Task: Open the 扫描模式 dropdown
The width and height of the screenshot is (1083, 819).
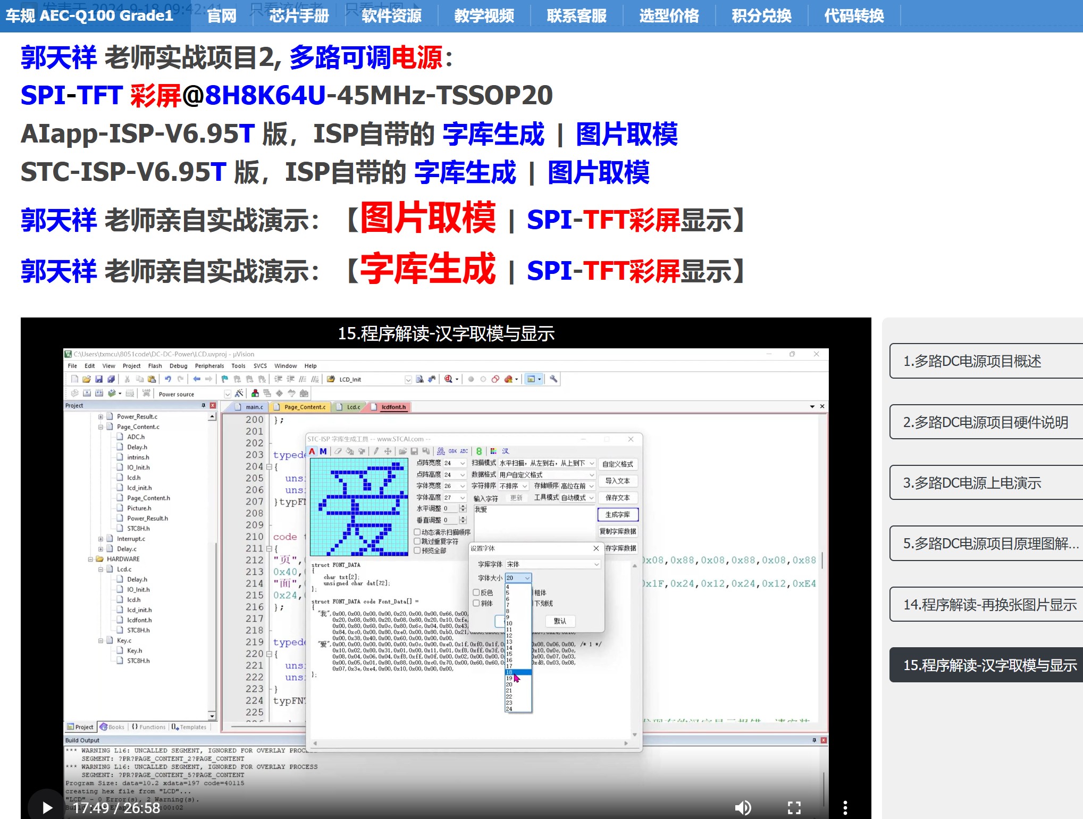Action: pyautogui.click(x=547, y=463)
